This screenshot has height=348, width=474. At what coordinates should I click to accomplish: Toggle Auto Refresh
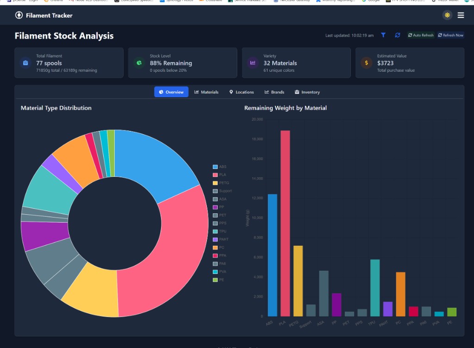420,35
